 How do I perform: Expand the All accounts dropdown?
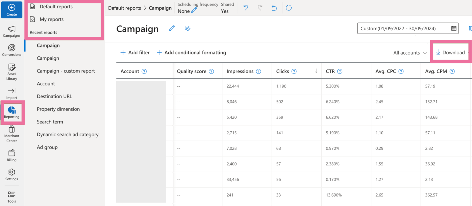(x=410, y=53)
